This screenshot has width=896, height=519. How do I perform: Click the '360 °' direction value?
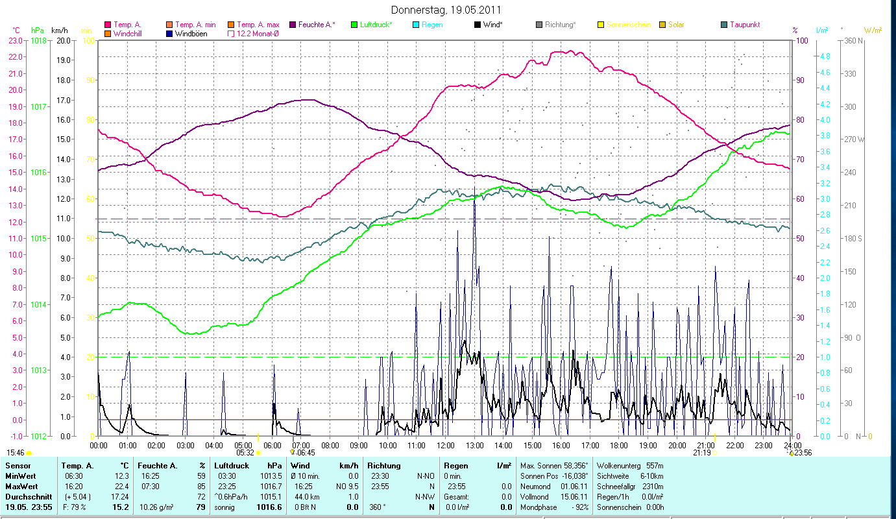(x=377, y=507)
